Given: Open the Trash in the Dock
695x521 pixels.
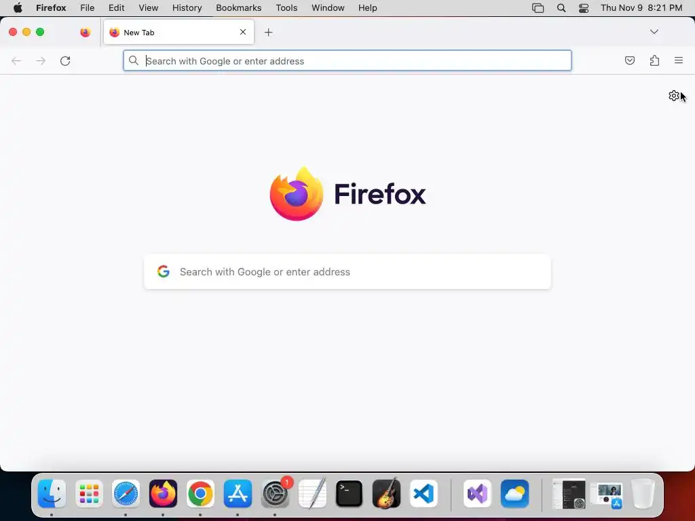Looking at the screenshot, I should [x=643, y=494].
